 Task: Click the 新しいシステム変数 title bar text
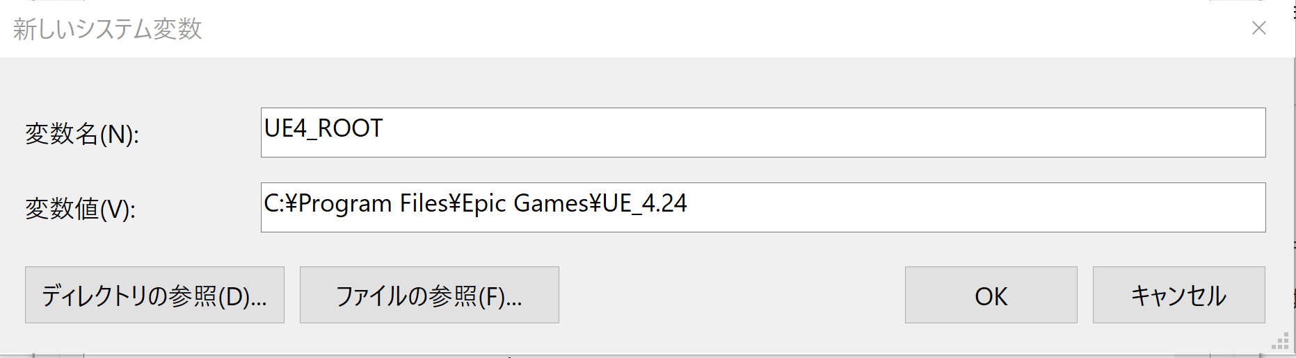click(107, 29)
